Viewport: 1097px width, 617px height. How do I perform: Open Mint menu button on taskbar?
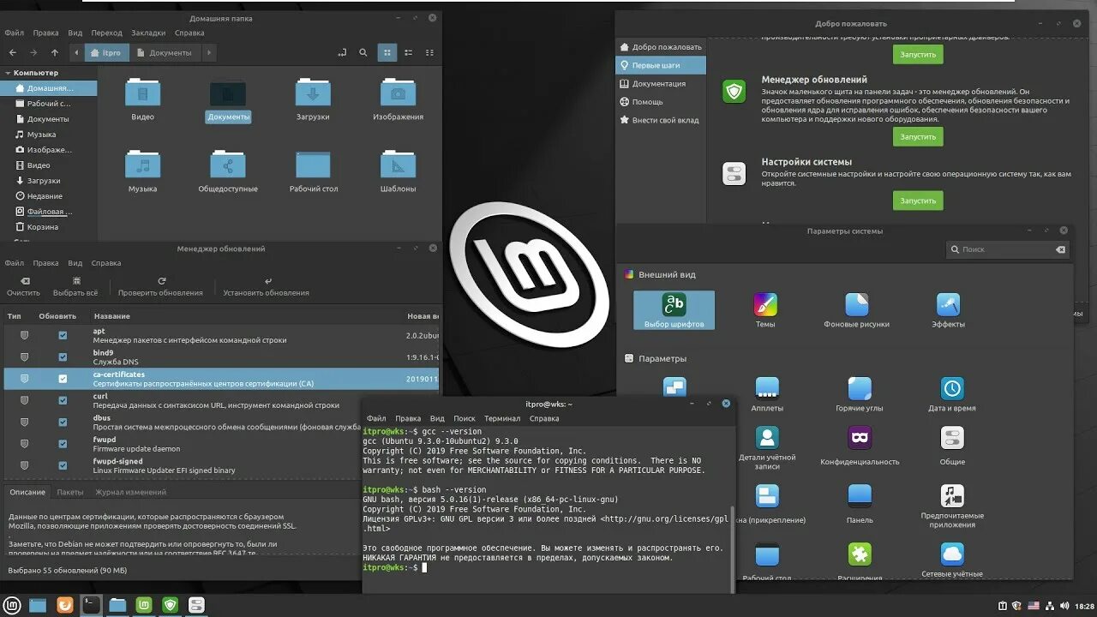click(10, 605)
